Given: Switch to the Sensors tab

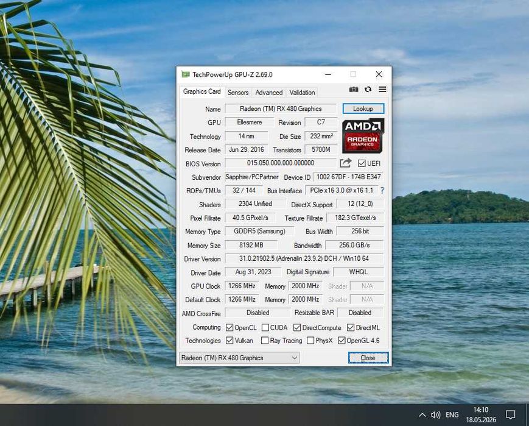Looking at the screenshot, I should (x=238, y=93).
